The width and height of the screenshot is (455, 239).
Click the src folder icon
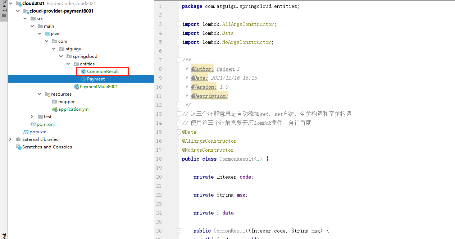[33, 18]
